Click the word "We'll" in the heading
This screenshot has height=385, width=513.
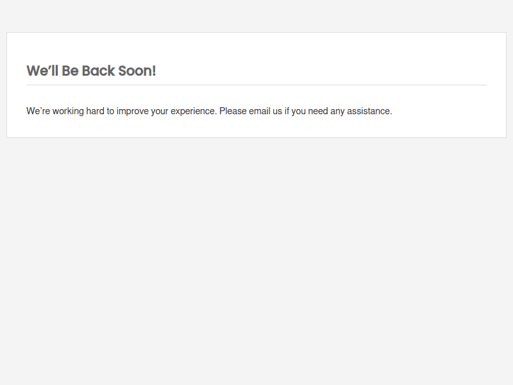[42, 71]
